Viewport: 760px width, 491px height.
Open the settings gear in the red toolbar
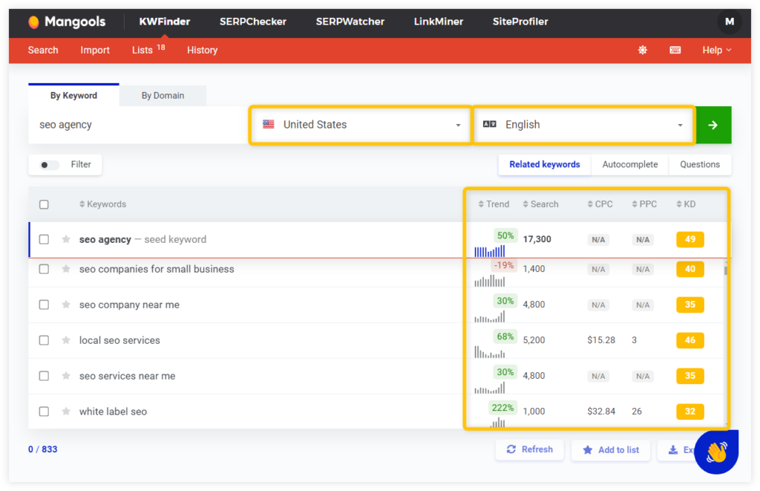coord(643,50)
